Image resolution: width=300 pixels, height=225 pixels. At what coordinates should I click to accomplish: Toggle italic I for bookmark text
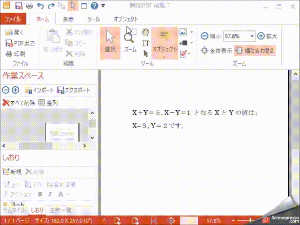[50, 194]
